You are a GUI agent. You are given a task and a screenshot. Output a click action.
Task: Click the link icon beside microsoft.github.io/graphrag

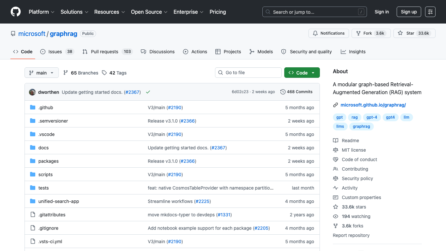336,105
